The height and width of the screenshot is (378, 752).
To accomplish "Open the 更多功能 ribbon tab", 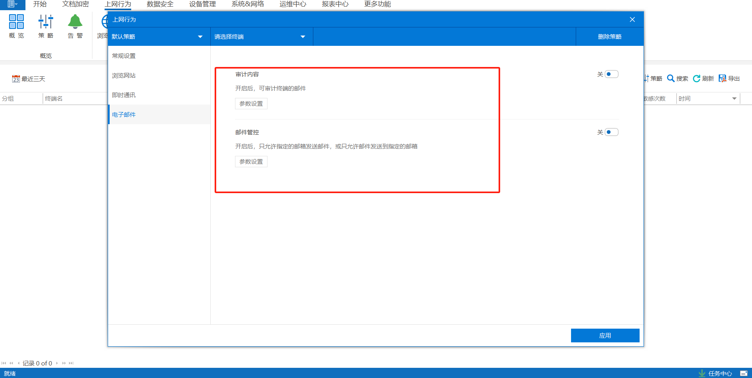I will click(378, 4).
